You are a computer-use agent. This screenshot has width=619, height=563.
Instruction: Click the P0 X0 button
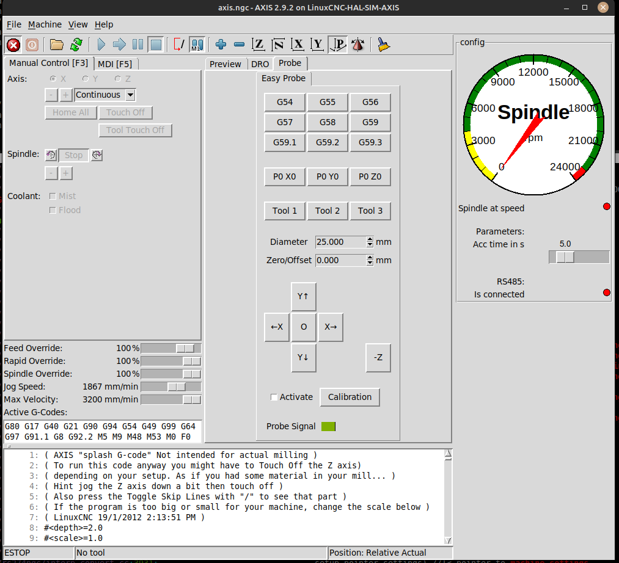tap(285, 176)
